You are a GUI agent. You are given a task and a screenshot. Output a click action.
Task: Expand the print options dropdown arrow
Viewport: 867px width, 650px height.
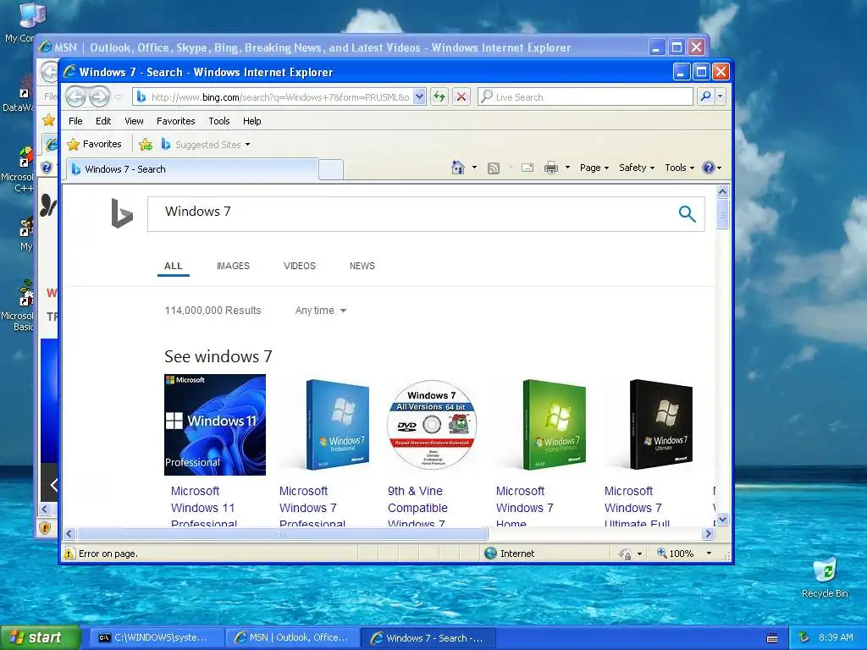pos(567,168)
